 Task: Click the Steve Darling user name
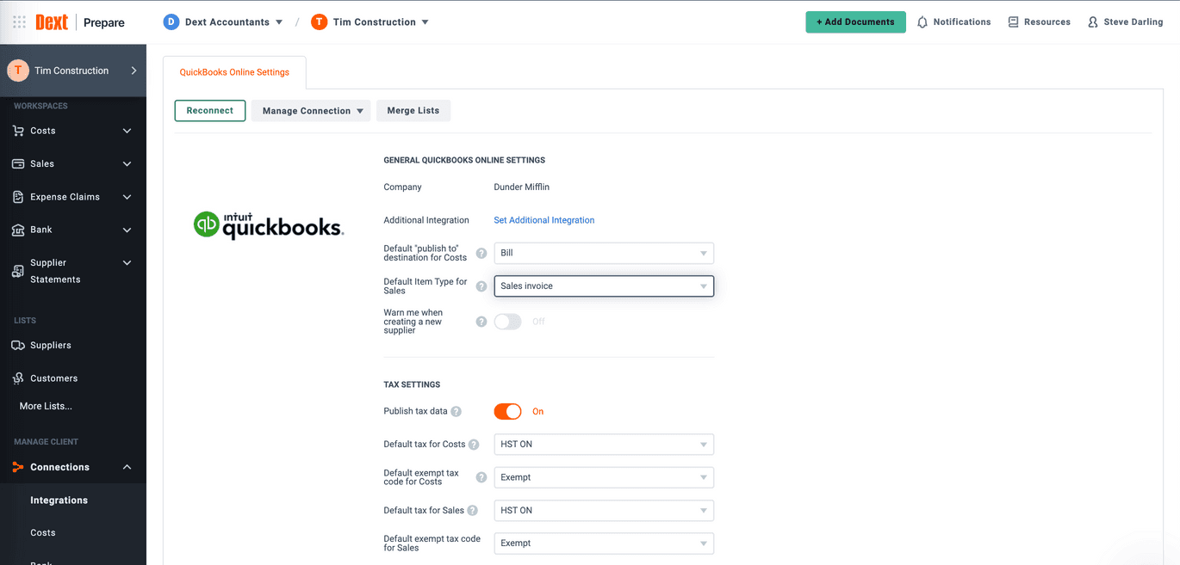click(x=1133, y=22)
